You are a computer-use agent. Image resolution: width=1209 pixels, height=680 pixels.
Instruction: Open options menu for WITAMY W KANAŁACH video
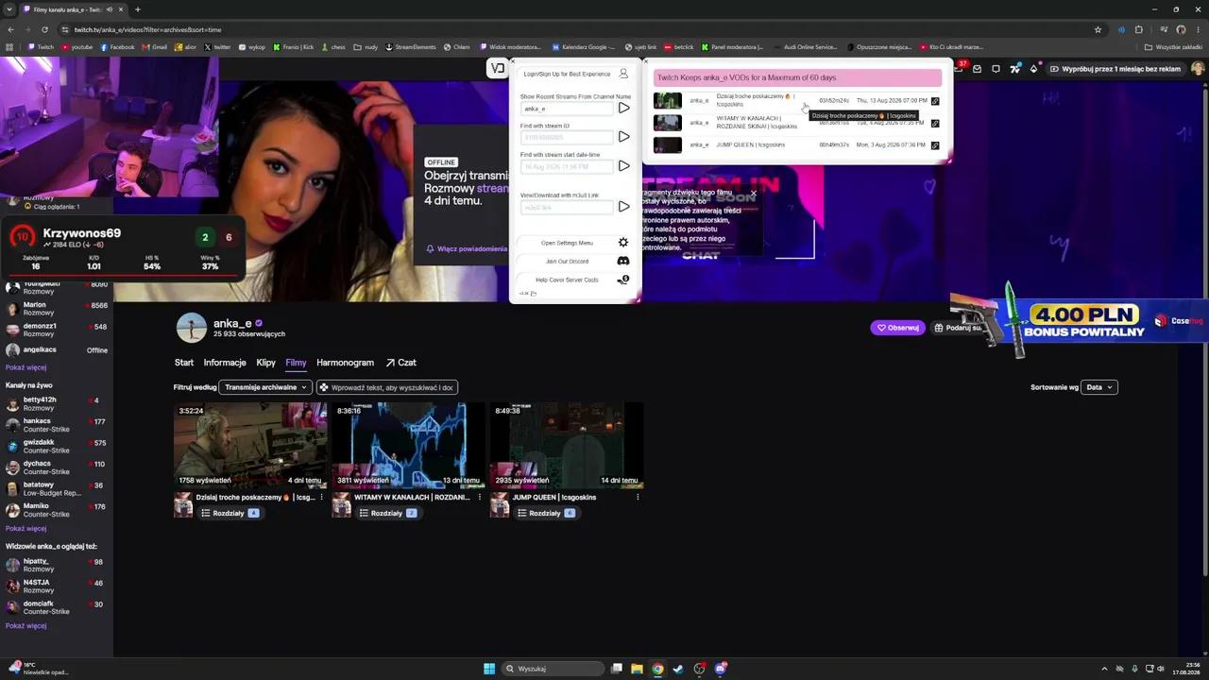pyautogui.click(x=479, y=497)
